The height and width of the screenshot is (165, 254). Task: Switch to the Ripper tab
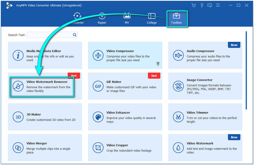[x=102, y=19]
